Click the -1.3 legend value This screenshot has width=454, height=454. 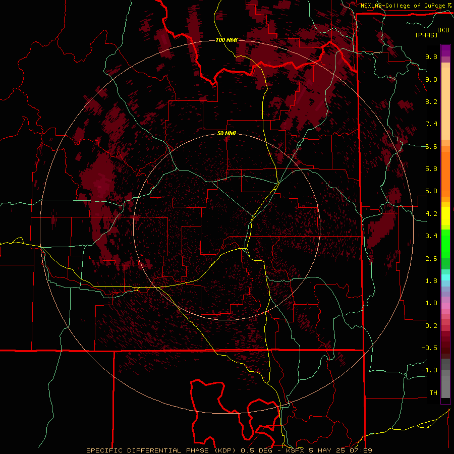pos(429,370)
